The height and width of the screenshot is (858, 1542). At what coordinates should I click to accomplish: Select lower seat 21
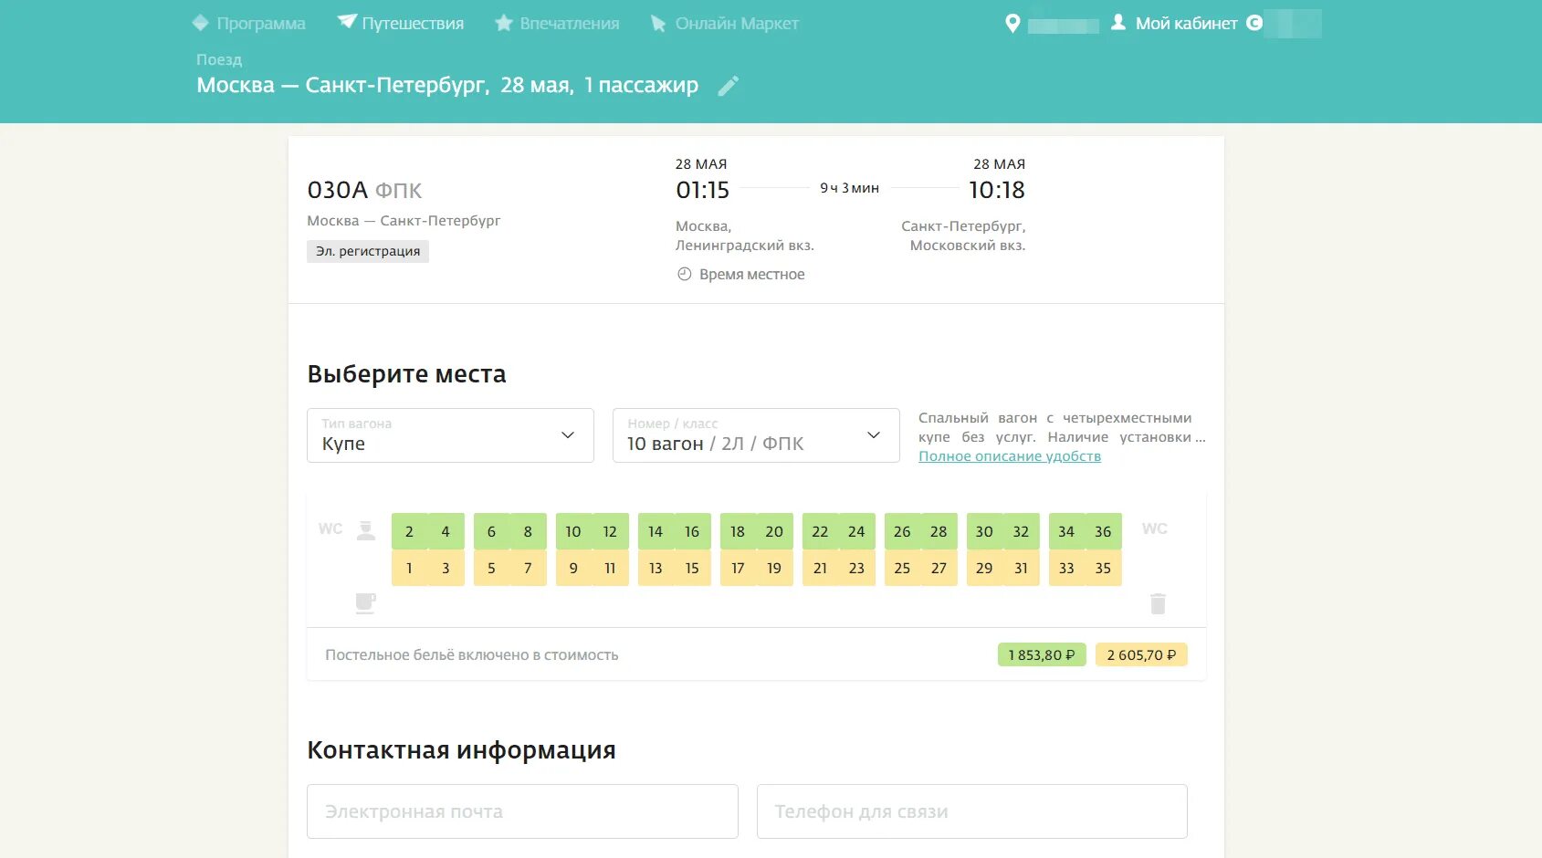point(820,568)
